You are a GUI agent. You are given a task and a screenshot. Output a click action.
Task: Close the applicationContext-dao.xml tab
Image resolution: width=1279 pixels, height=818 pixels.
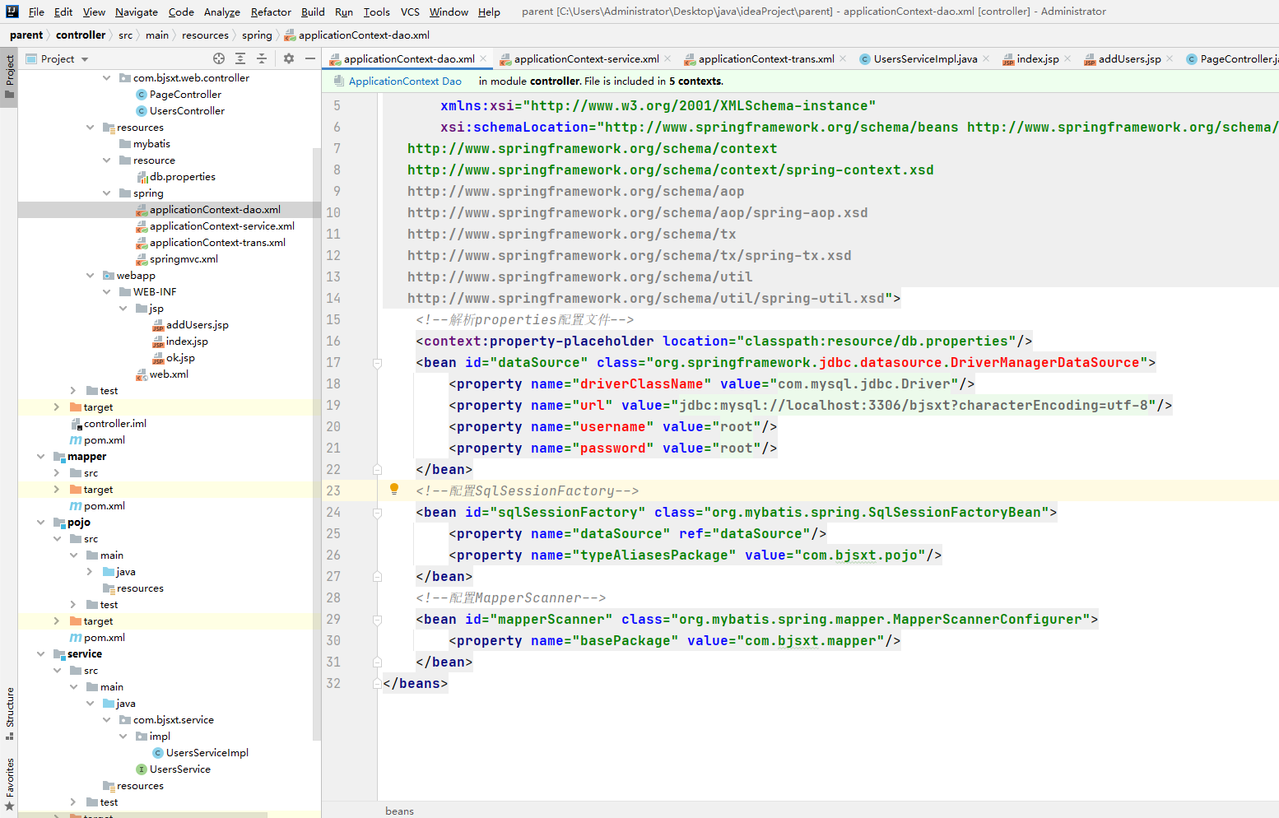tap(483, 58)
